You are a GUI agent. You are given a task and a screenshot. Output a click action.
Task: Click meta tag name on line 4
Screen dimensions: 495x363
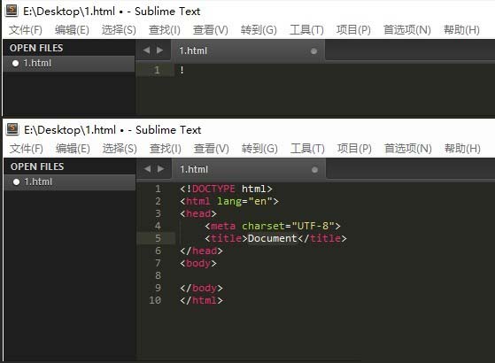(223, 226)
